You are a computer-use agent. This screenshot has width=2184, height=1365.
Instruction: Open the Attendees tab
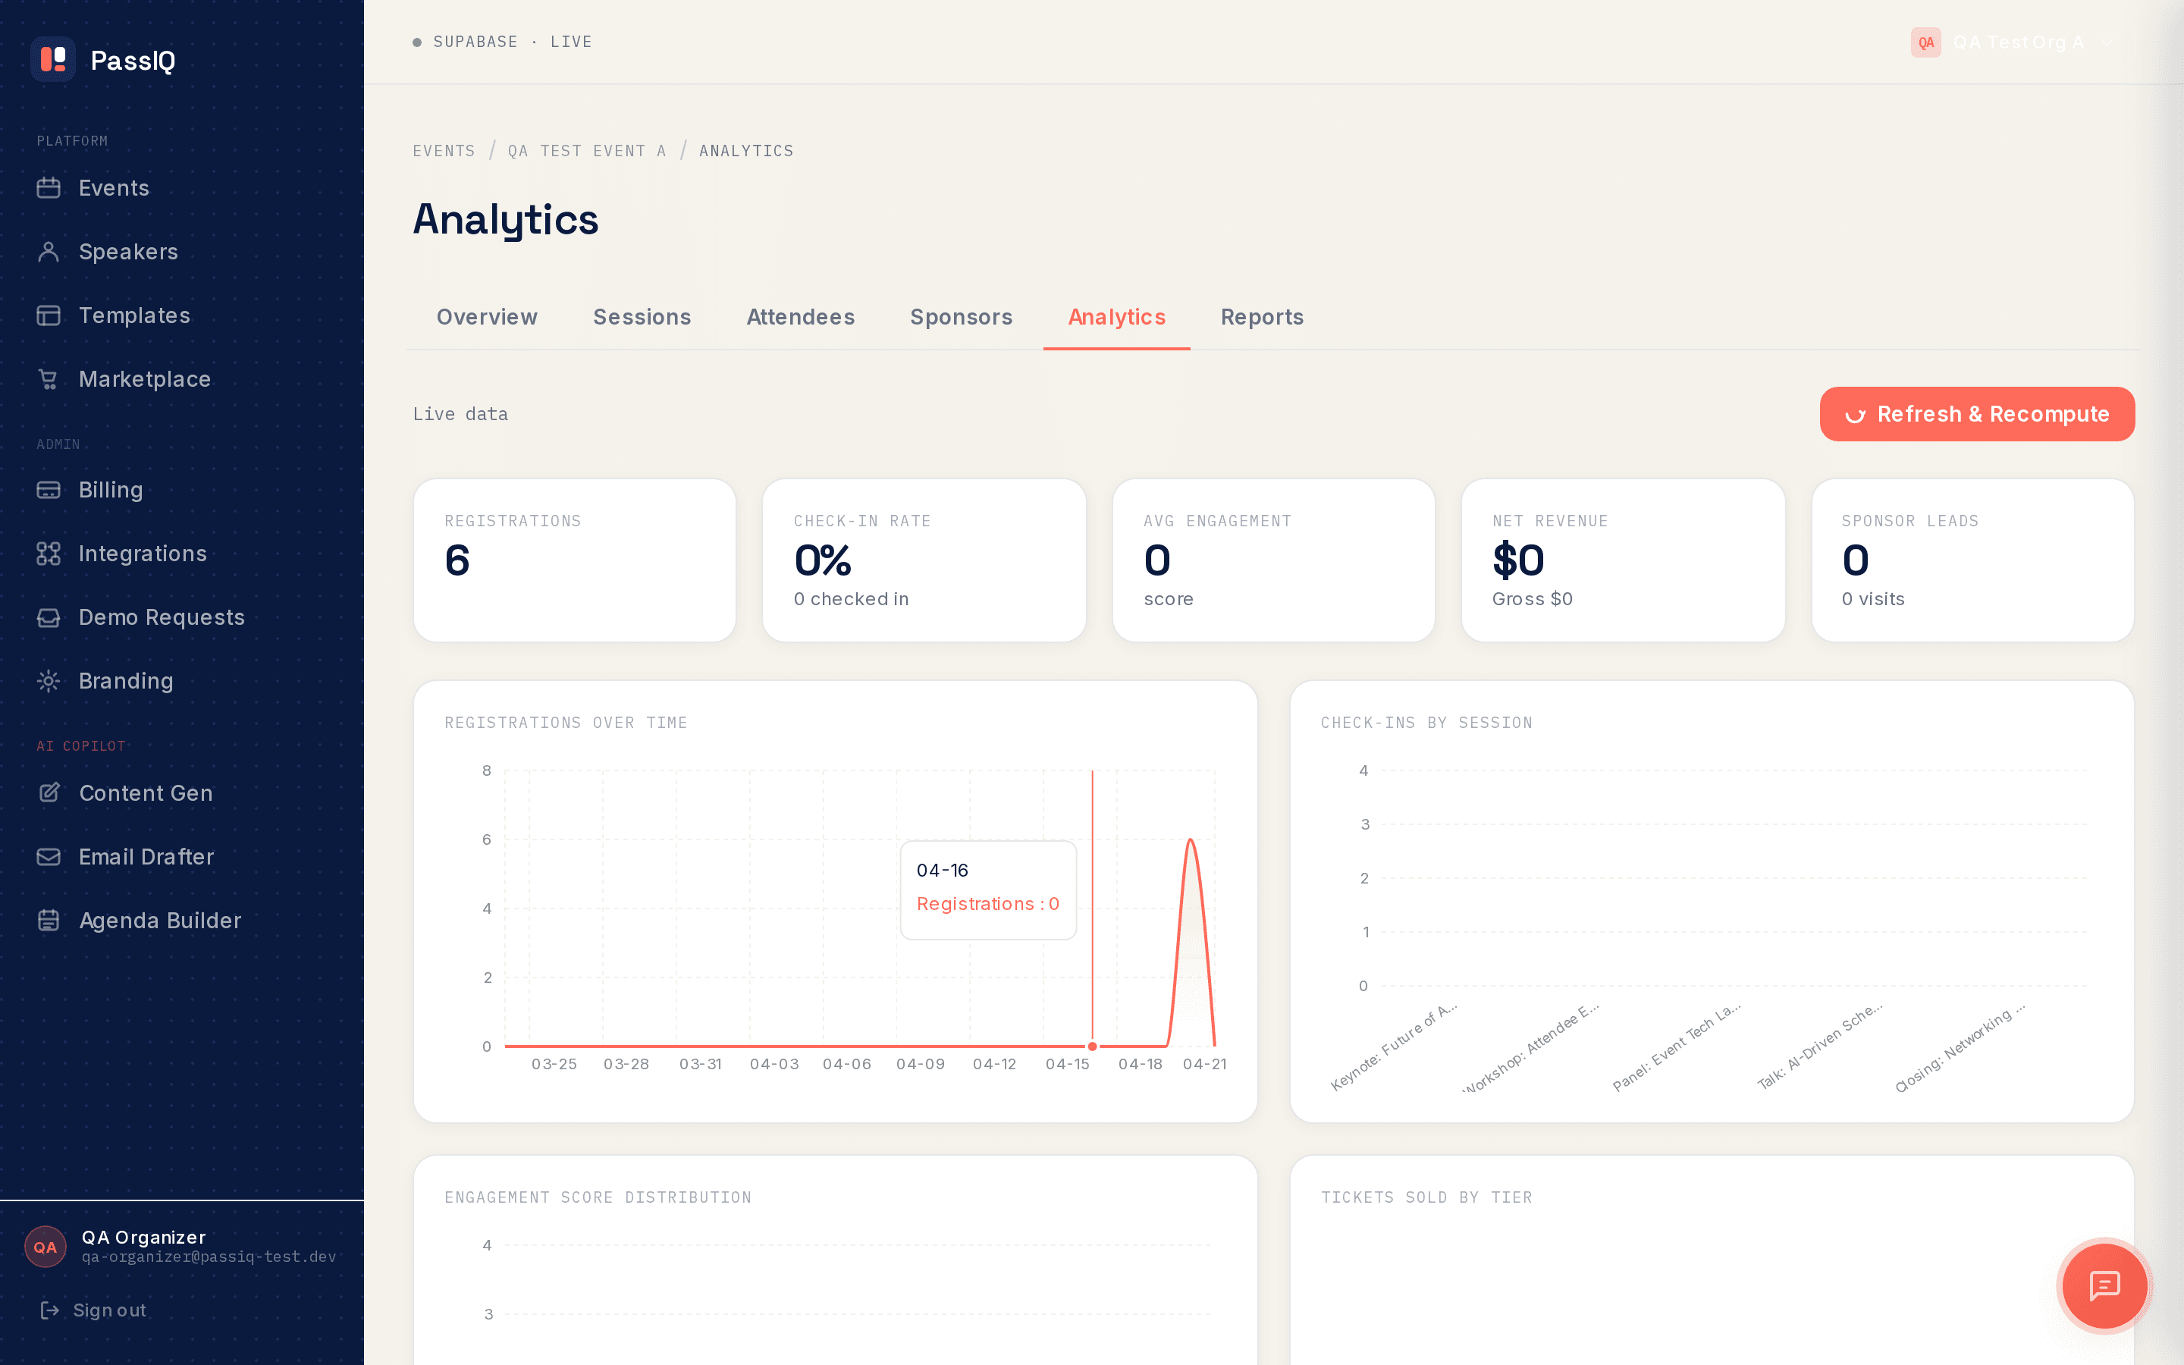click(801, 317)
